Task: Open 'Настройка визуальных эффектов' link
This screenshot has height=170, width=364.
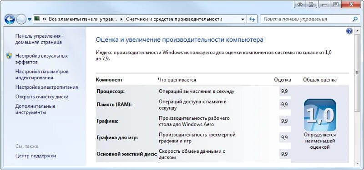Action: 41,59
